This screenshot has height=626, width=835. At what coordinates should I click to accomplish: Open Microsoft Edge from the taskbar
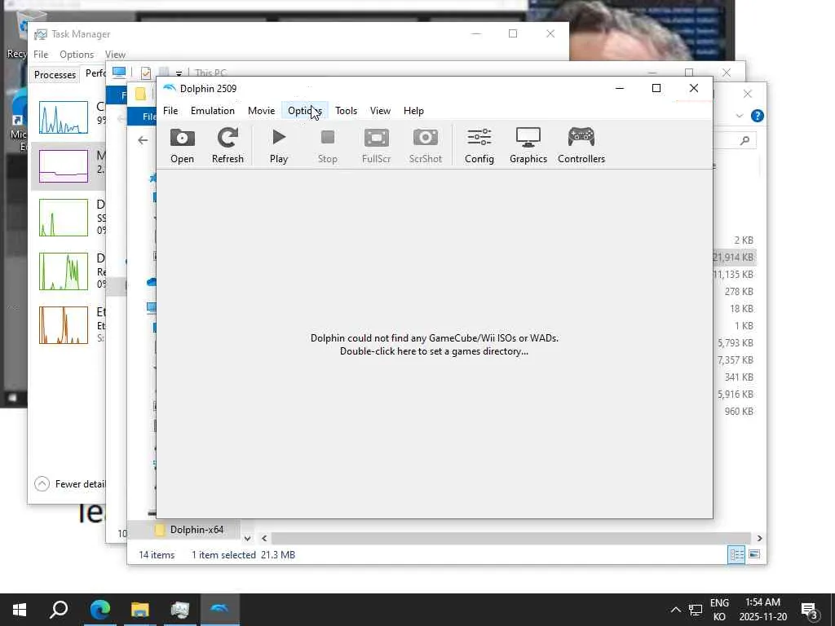tap(99, 610)
